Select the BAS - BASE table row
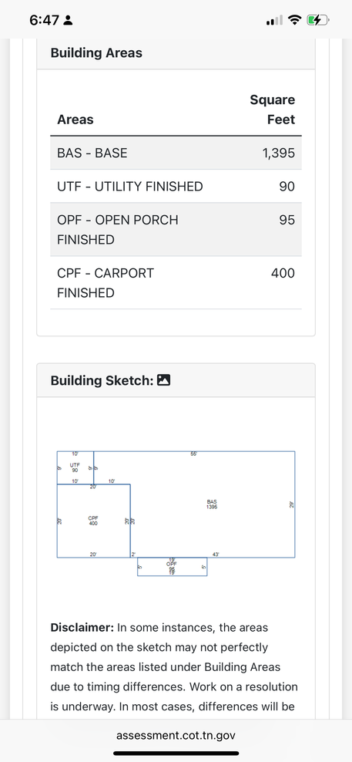Image resolution: width=352 pixels, height=762 pixels. tap(176, 153)
